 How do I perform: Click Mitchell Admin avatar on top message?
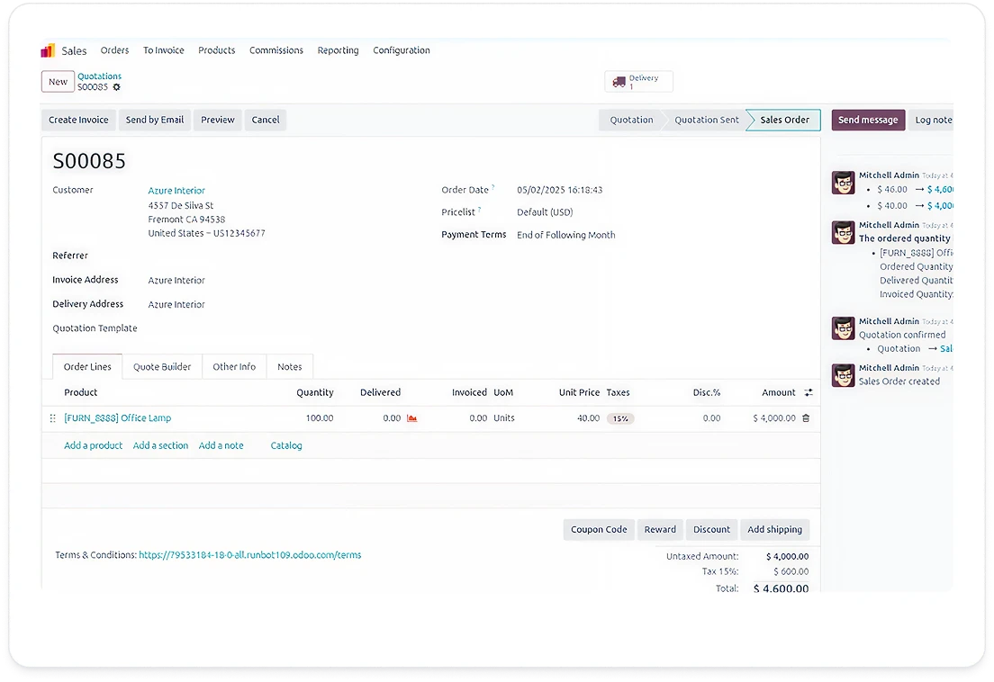point(843,183)
